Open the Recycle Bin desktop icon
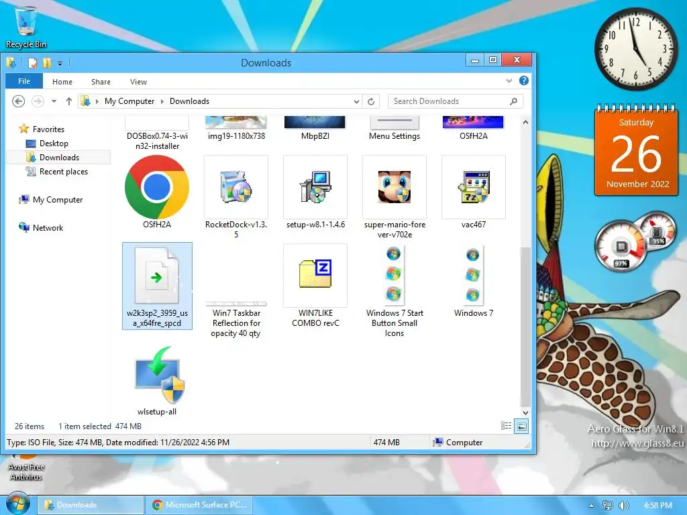Viewport: 687px width, 515px height. coord(26,26)
